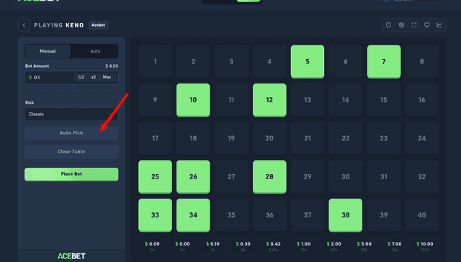Click the Clear Table button
The image size is (461, 262).
coord(71,152)
